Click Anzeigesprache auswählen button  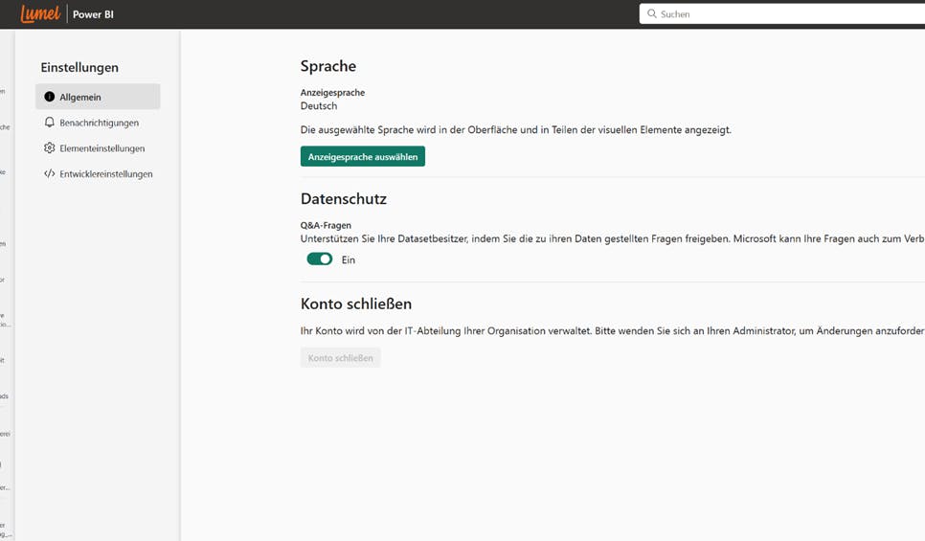coord(363,156)
